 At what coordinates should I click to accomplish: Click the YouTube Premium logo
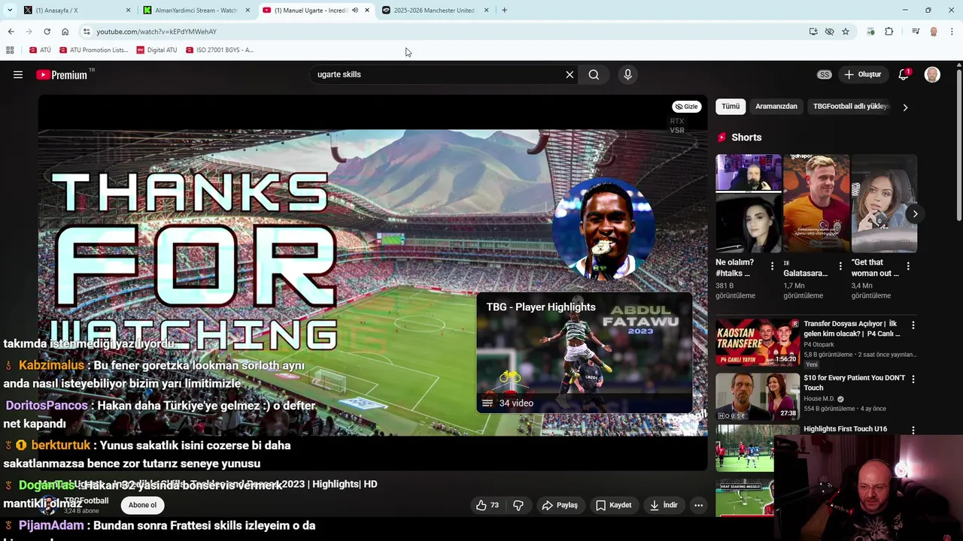(x=62, y=74)
